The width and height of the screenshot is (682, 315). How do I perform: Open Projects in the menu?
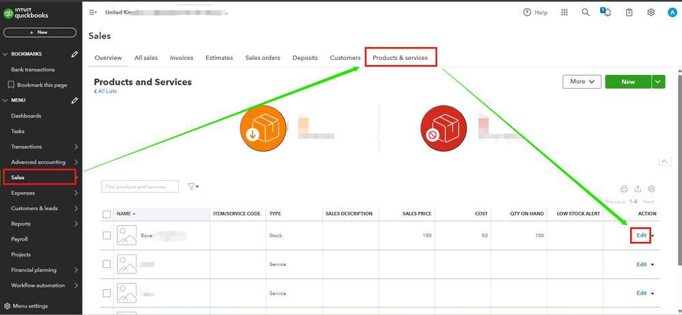pos(21,254)
